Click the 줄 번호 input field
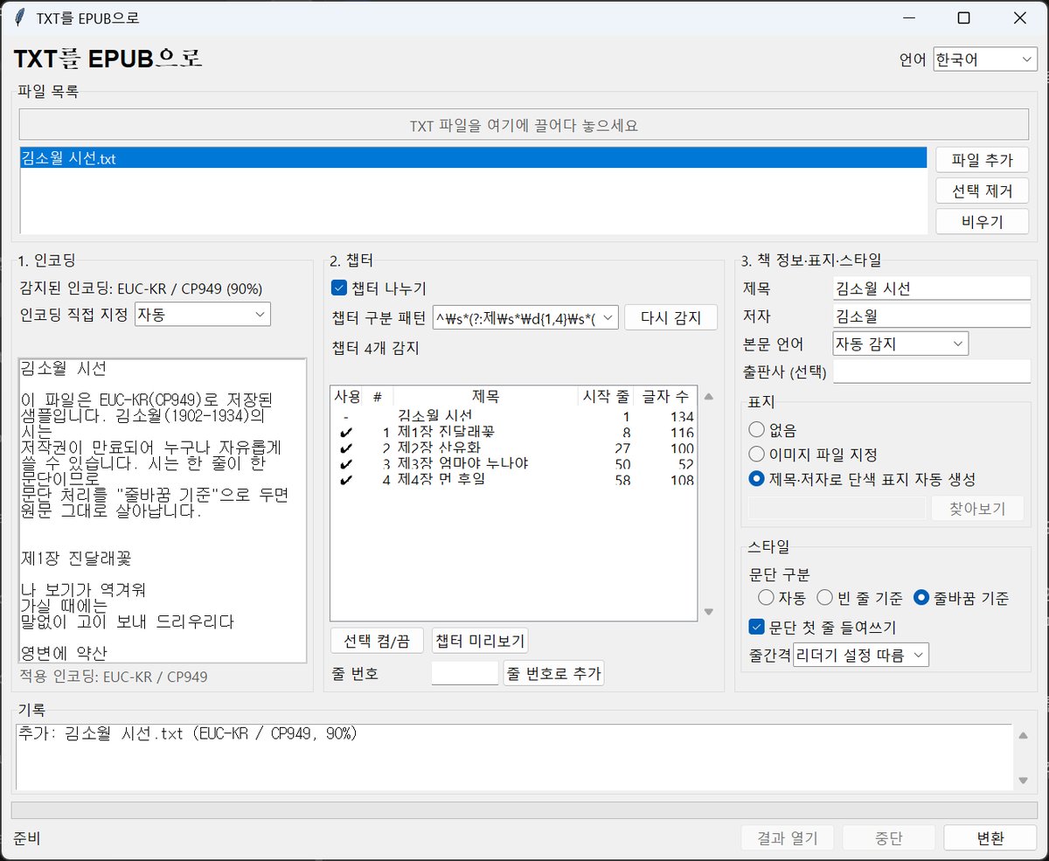Viewport: 1049px width, 861px height. [465, 673]
